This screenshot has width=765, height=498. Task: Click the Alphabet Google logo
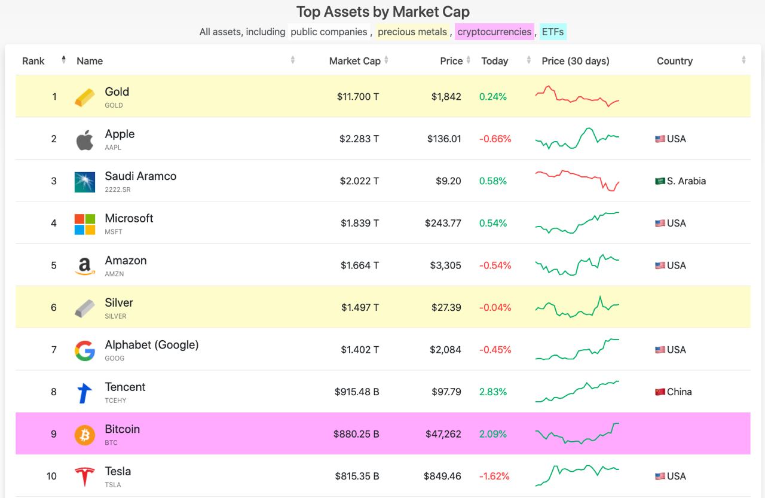tap(85, 351)
